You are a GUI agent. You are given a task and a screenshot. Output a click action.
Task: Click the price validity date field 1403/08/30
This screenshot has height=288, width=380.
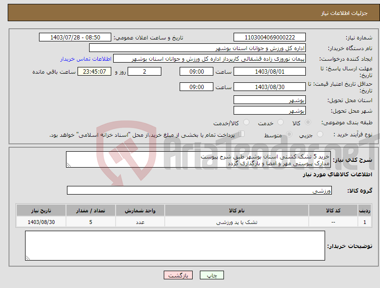pyautogui.click(x=270, y=87)
